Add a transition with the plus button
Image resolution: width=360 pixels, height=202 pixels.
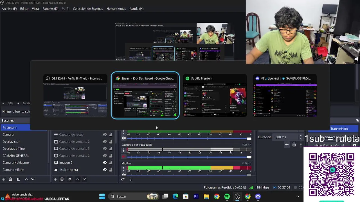(287, 145)
